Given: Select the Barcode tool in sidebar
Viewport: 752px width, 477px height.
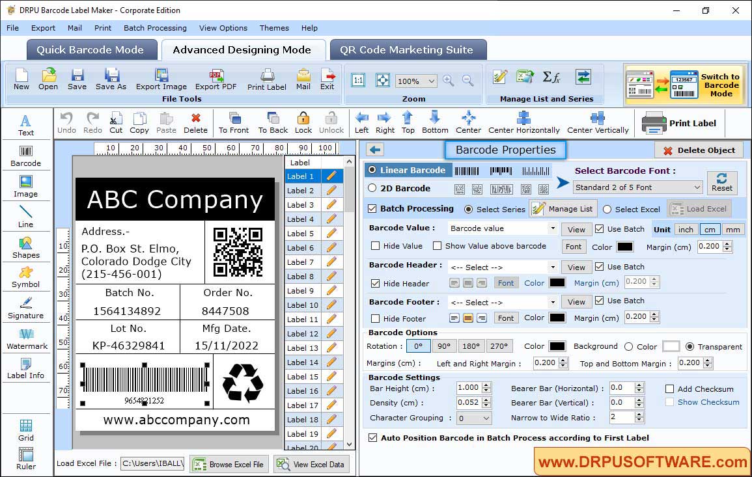Looking at the screenshot, I should pos(26,157).
